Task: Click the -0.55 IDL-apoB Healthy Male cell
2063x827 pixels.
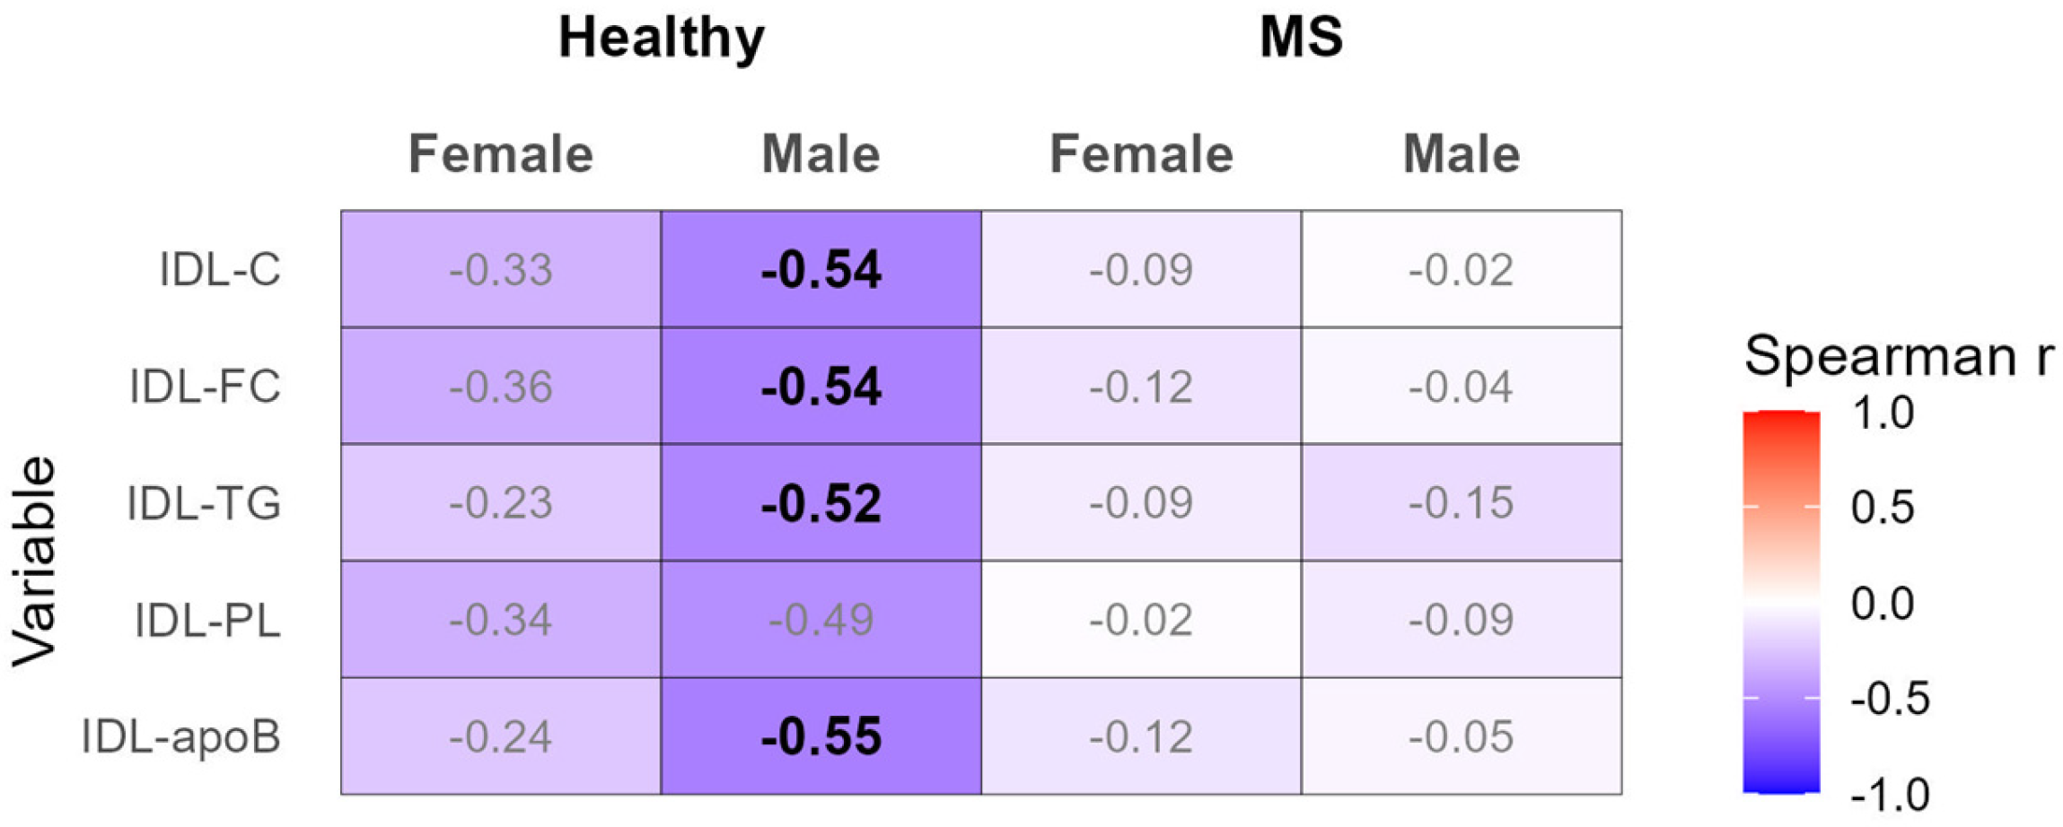Action: (x=821, y=736)
